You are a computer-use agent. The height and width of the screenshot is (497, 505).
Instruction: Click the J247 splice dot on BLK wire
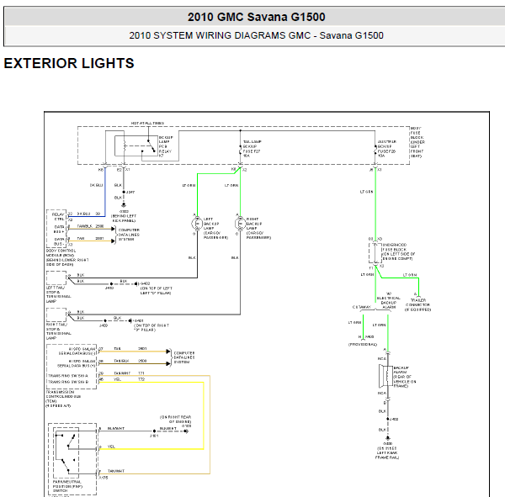click(124, 193)
